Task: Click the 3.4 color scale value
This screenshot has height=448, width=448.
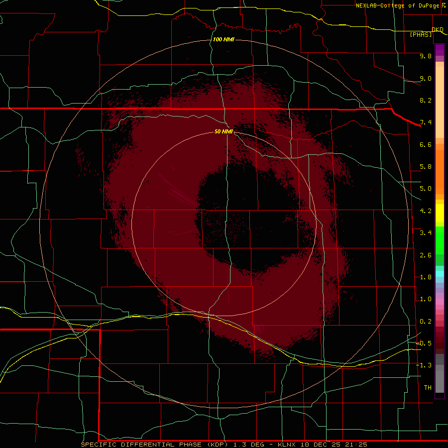Action: pyautogui.click(x=426, y=233)
